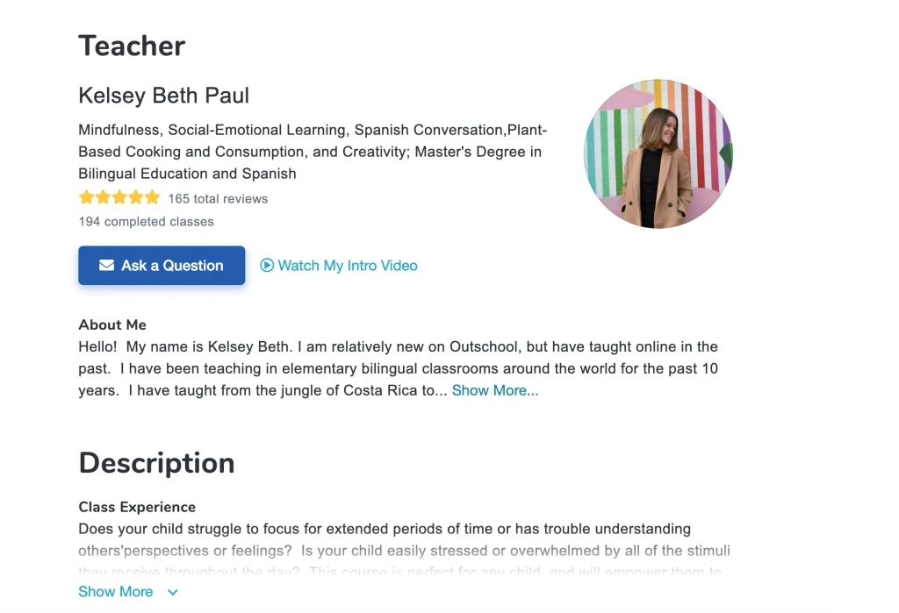Open the 165 total reviews text
This screenshot has width=899, height=613.
[218, 198]
